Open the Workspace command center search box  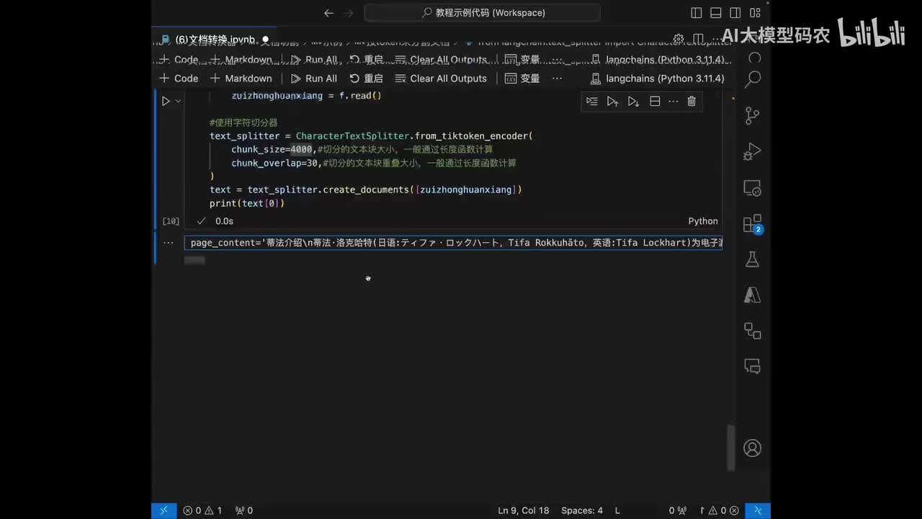tap(482, 12)
